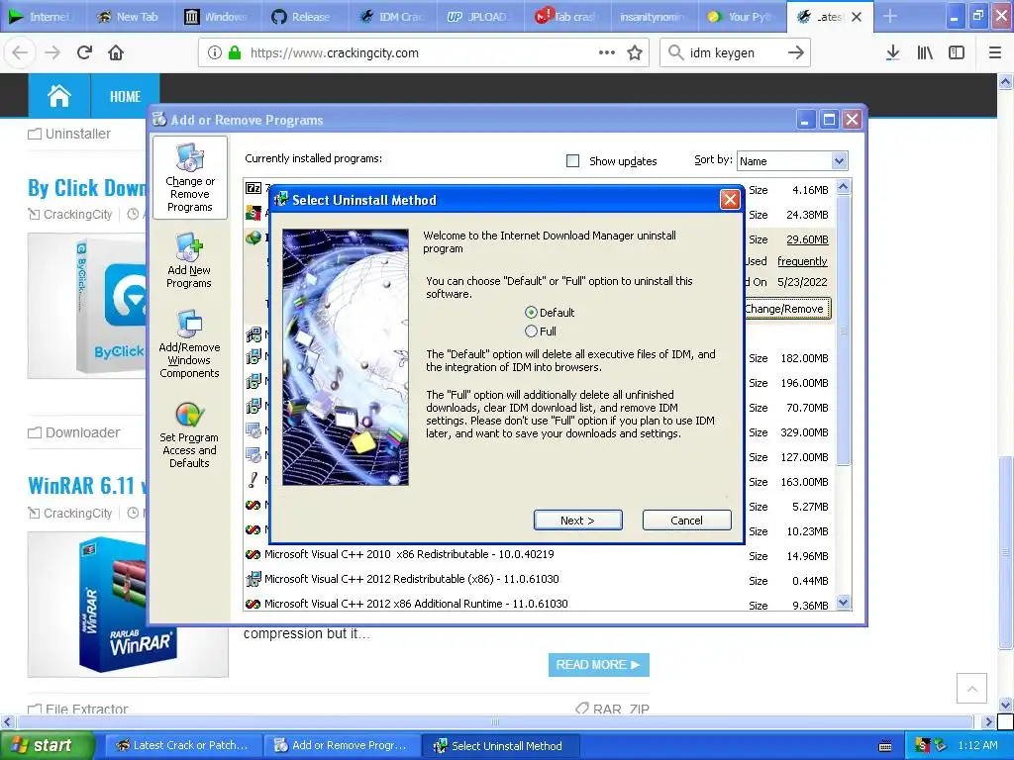Click the programs list scroll down arrow
1014x760 pixels.
click(x=843, y=603)
